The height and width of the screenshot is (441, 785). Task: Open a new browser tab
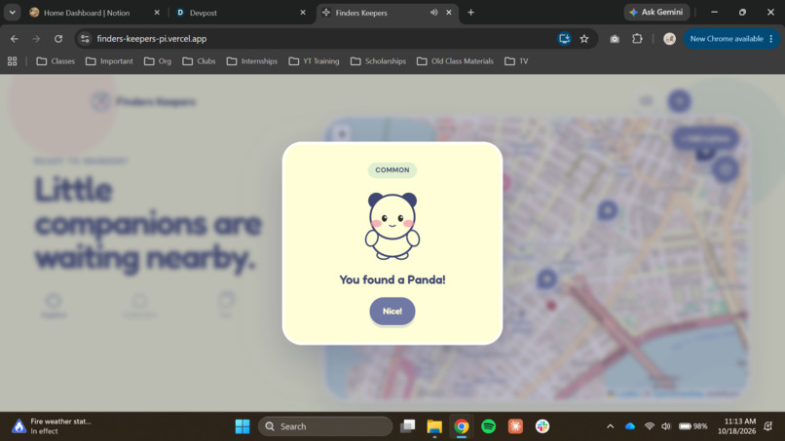(x=470, y=13)
